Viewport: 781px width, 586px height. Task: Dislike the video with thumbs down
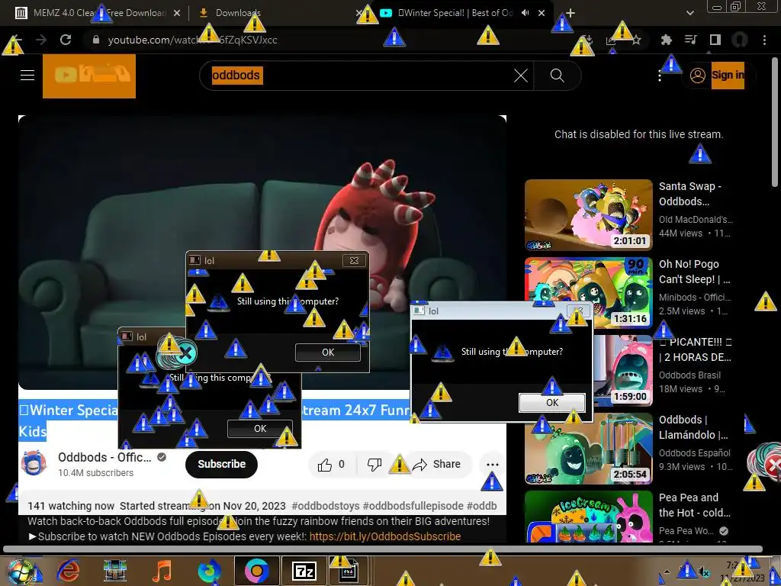pos(374,465)
